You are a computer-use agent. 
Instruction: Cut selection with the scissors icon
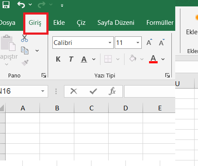pos(24,38)
